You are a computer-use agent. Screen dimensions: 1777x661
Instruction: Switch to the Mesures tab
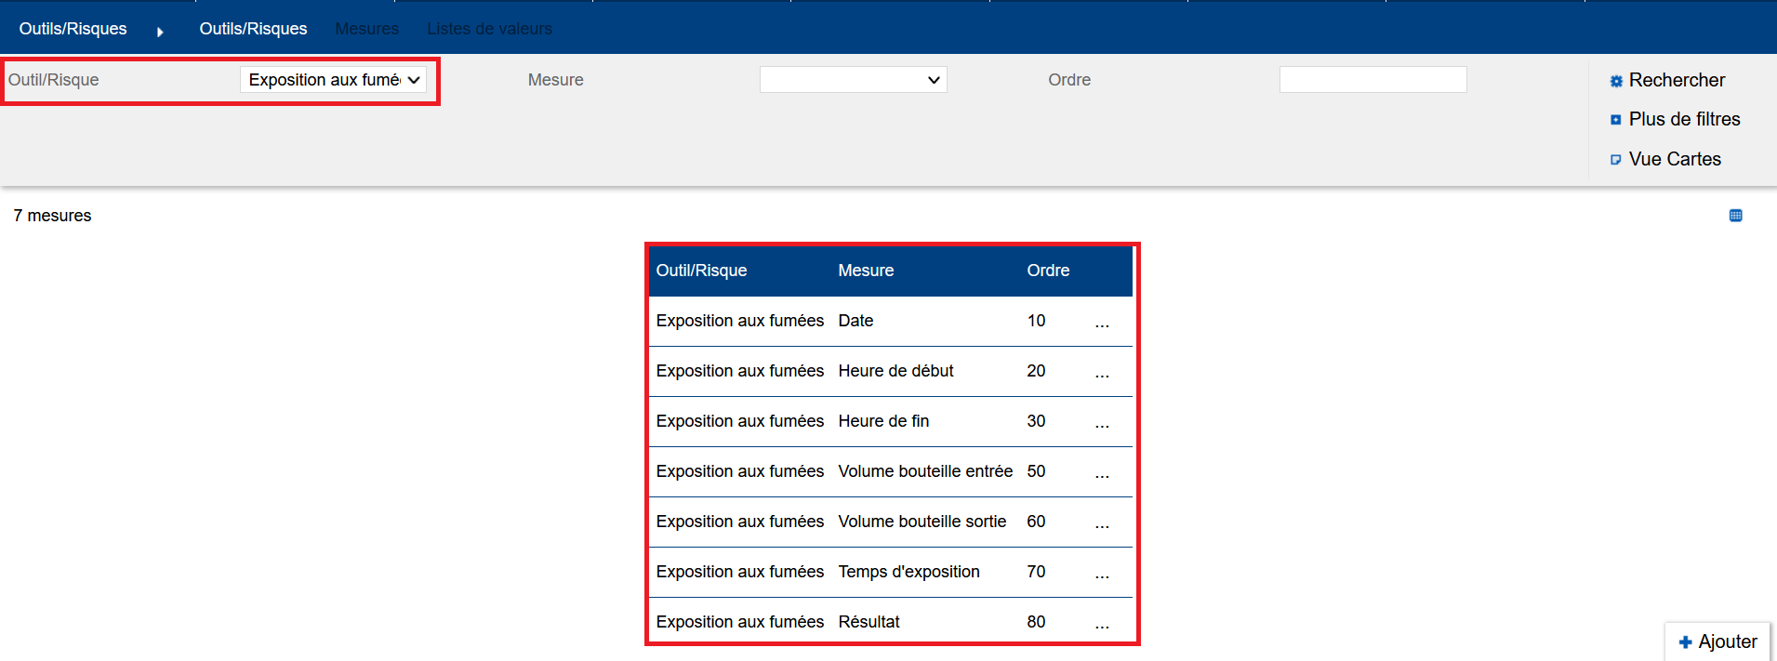366,29
